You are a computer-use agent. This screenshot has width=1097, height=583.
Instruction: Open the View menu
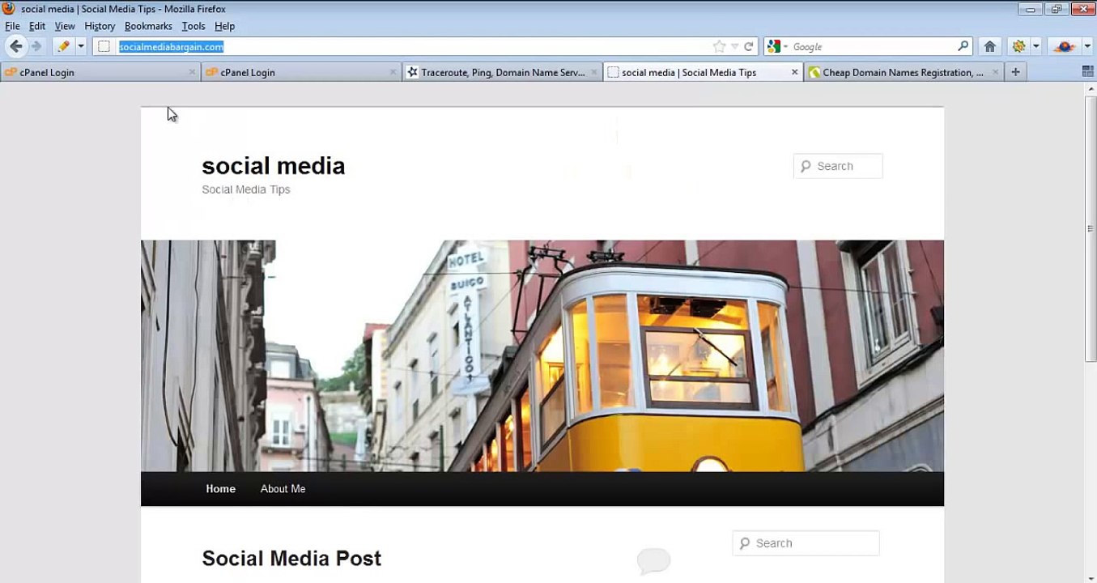[x=65, y=26]
